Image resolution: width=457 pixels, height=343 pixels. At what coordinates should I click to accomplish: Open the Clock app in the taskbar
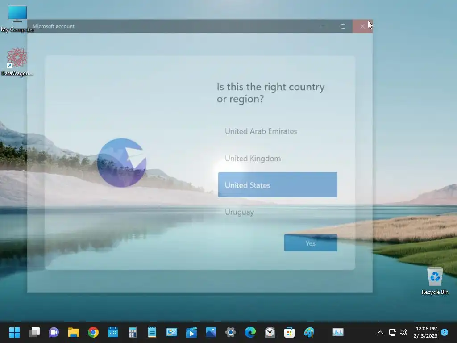[270, 332]
